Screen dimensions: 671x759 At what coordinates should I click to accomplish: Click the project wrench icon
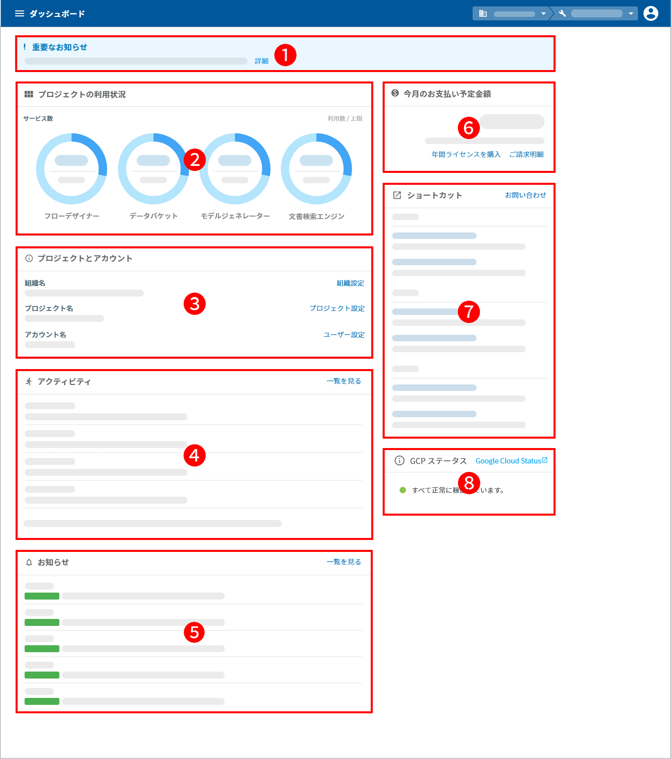click(562, 13)
